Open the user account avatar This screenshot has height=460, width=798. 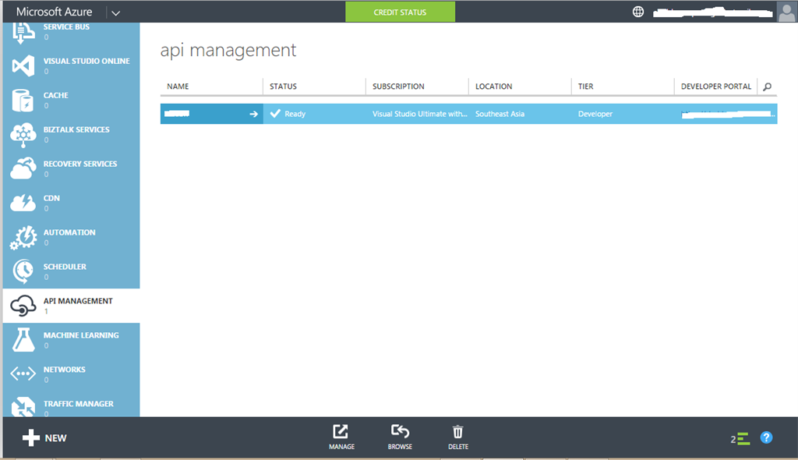pos(787,12)
